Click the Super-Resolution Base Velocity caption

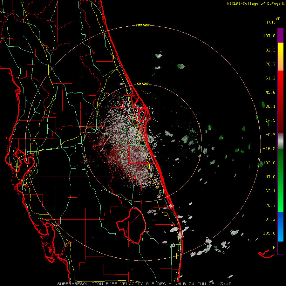pyautogui.click(x=144, y=284)
